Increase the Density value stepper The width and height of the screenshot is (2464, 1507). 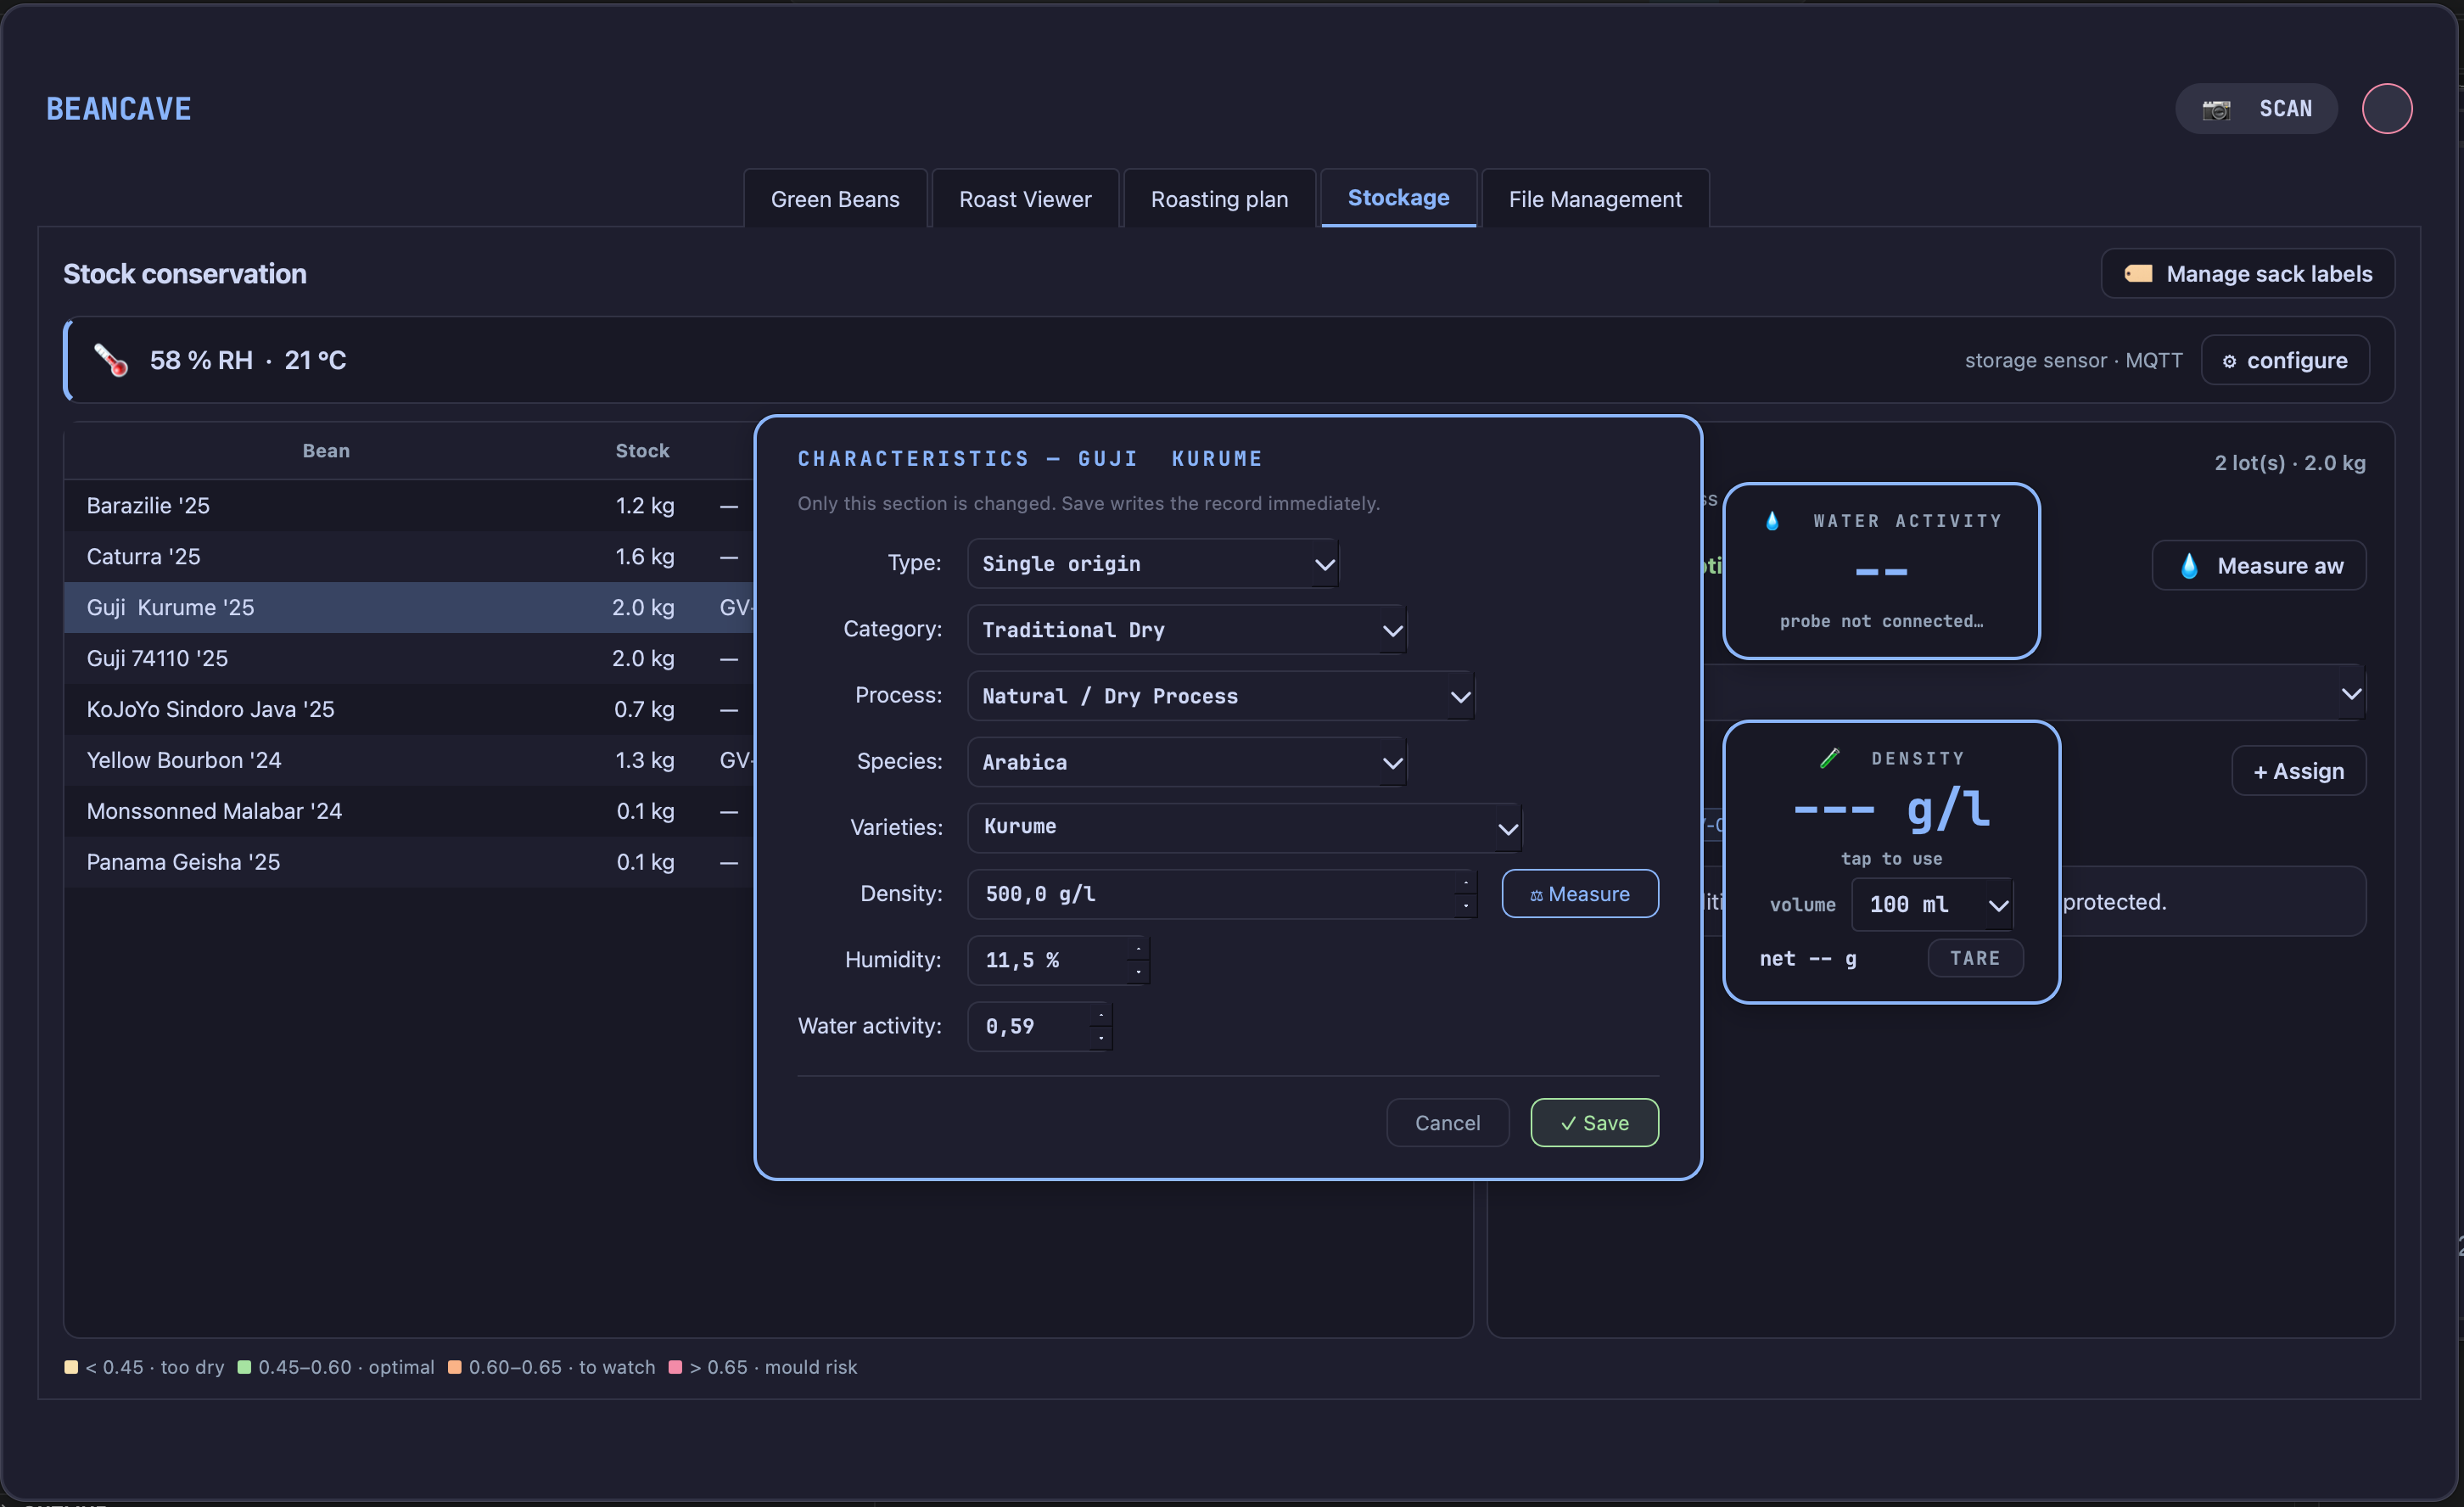click(1465, 882)
